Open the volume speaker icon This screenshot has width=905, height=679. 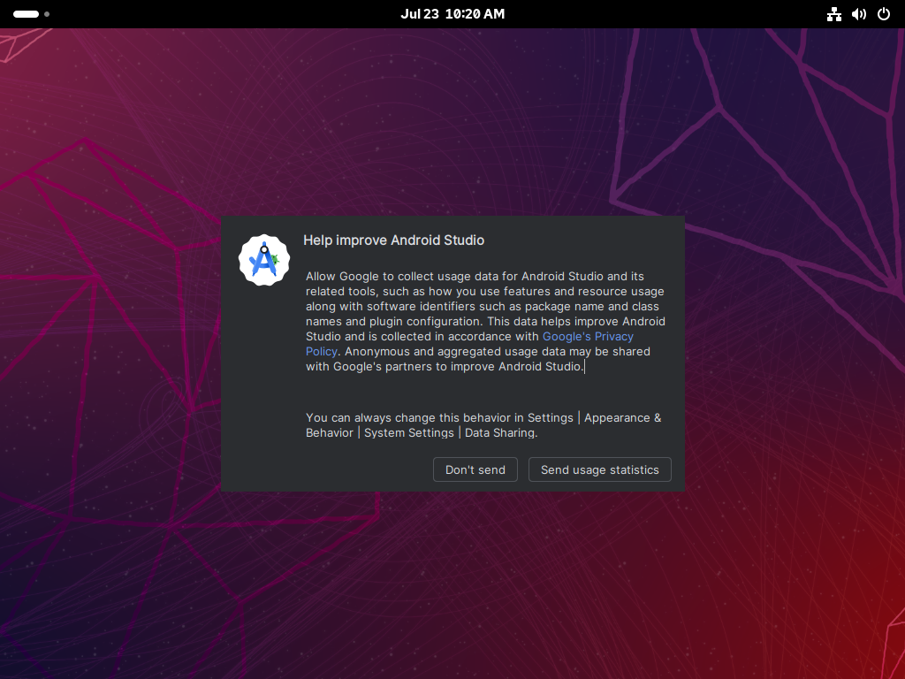click(859, 14)
